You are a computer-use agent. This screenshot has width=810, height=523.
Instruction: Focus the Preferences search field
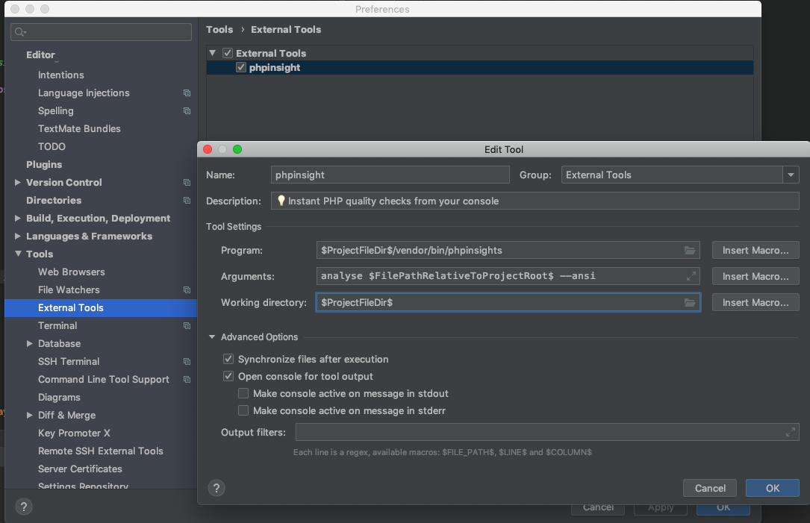tap(102, 32)
